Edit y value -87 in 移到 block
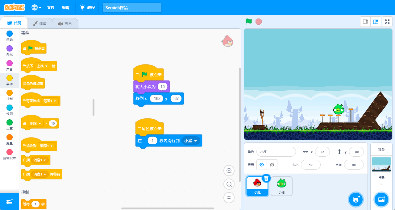395x210 pixels. [x=176, y=99]
